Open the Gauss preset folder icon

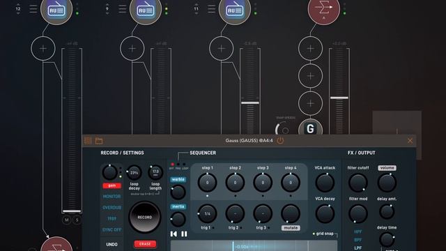tap(99, 141)
